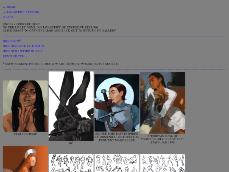Screen dimensions: 229x172
Task: Click the Speedpainting Yasmeen Ghauri caption
Action: 163,139
